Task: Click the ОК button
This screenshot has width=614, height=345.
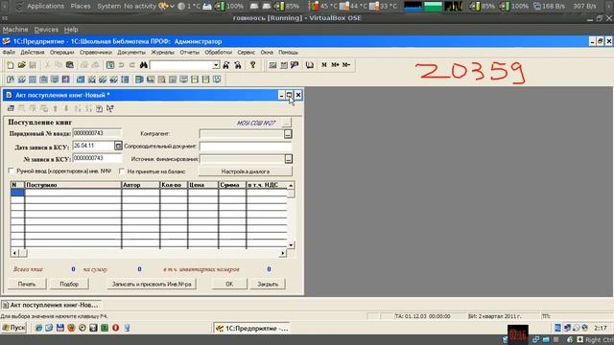Action: (x=229, y=284)
